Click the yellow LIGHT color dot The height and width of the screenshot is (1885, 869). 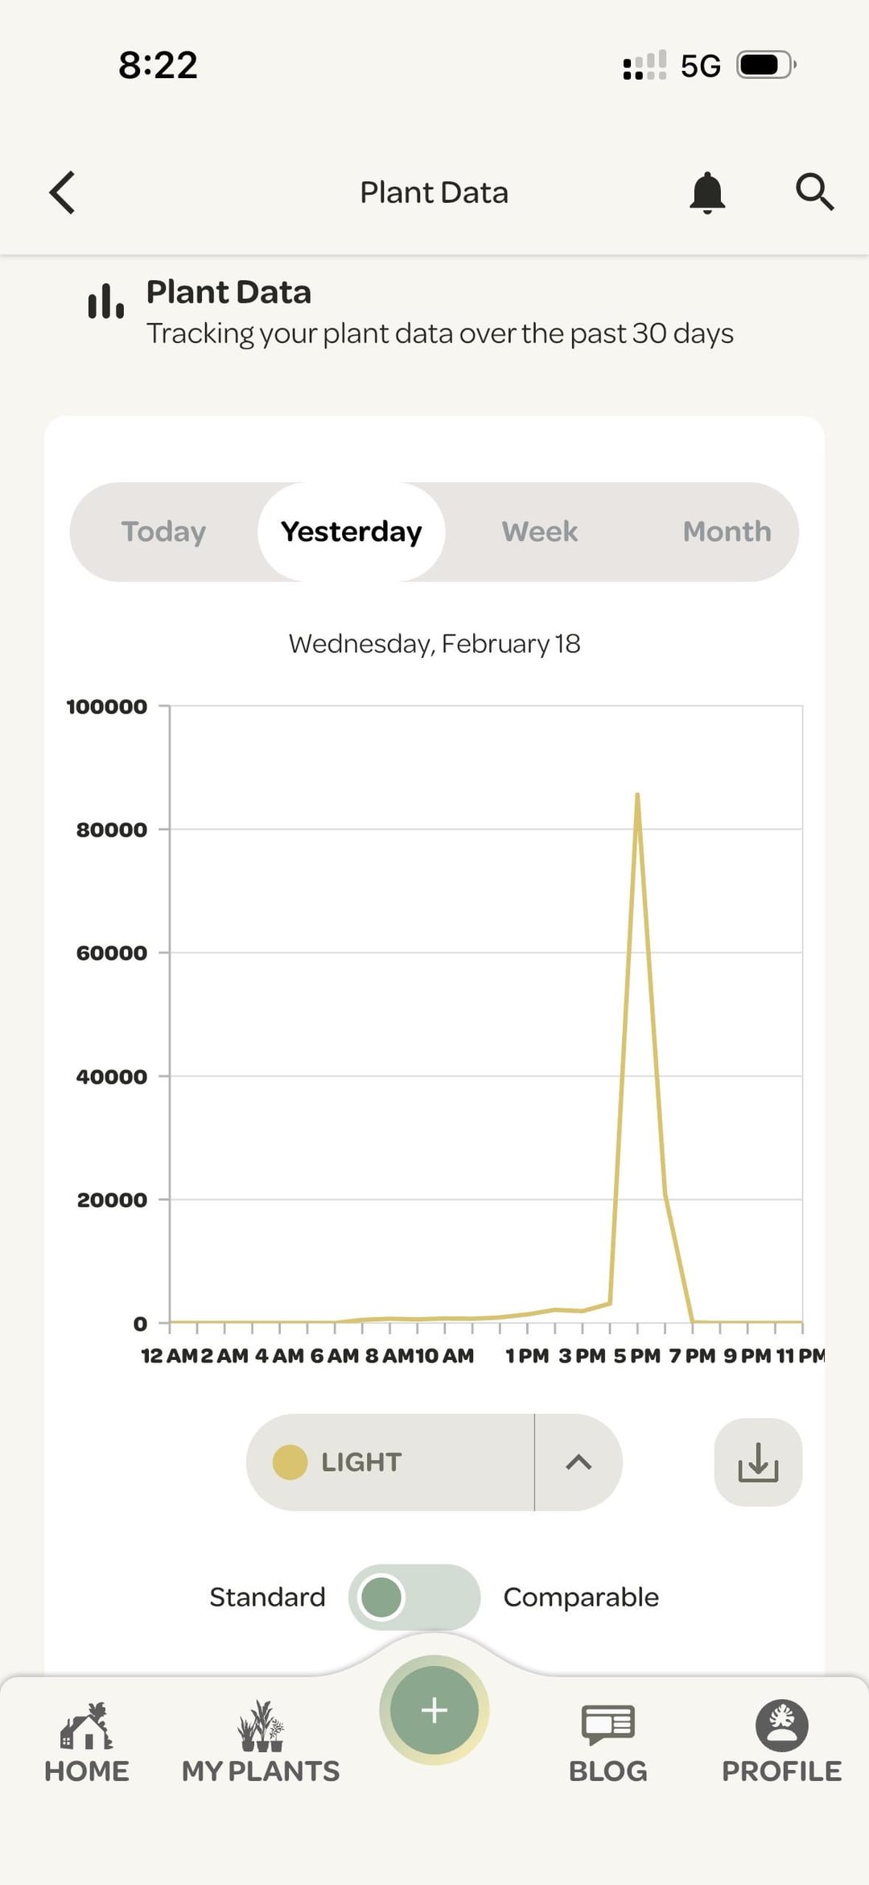coord(290,1461)
